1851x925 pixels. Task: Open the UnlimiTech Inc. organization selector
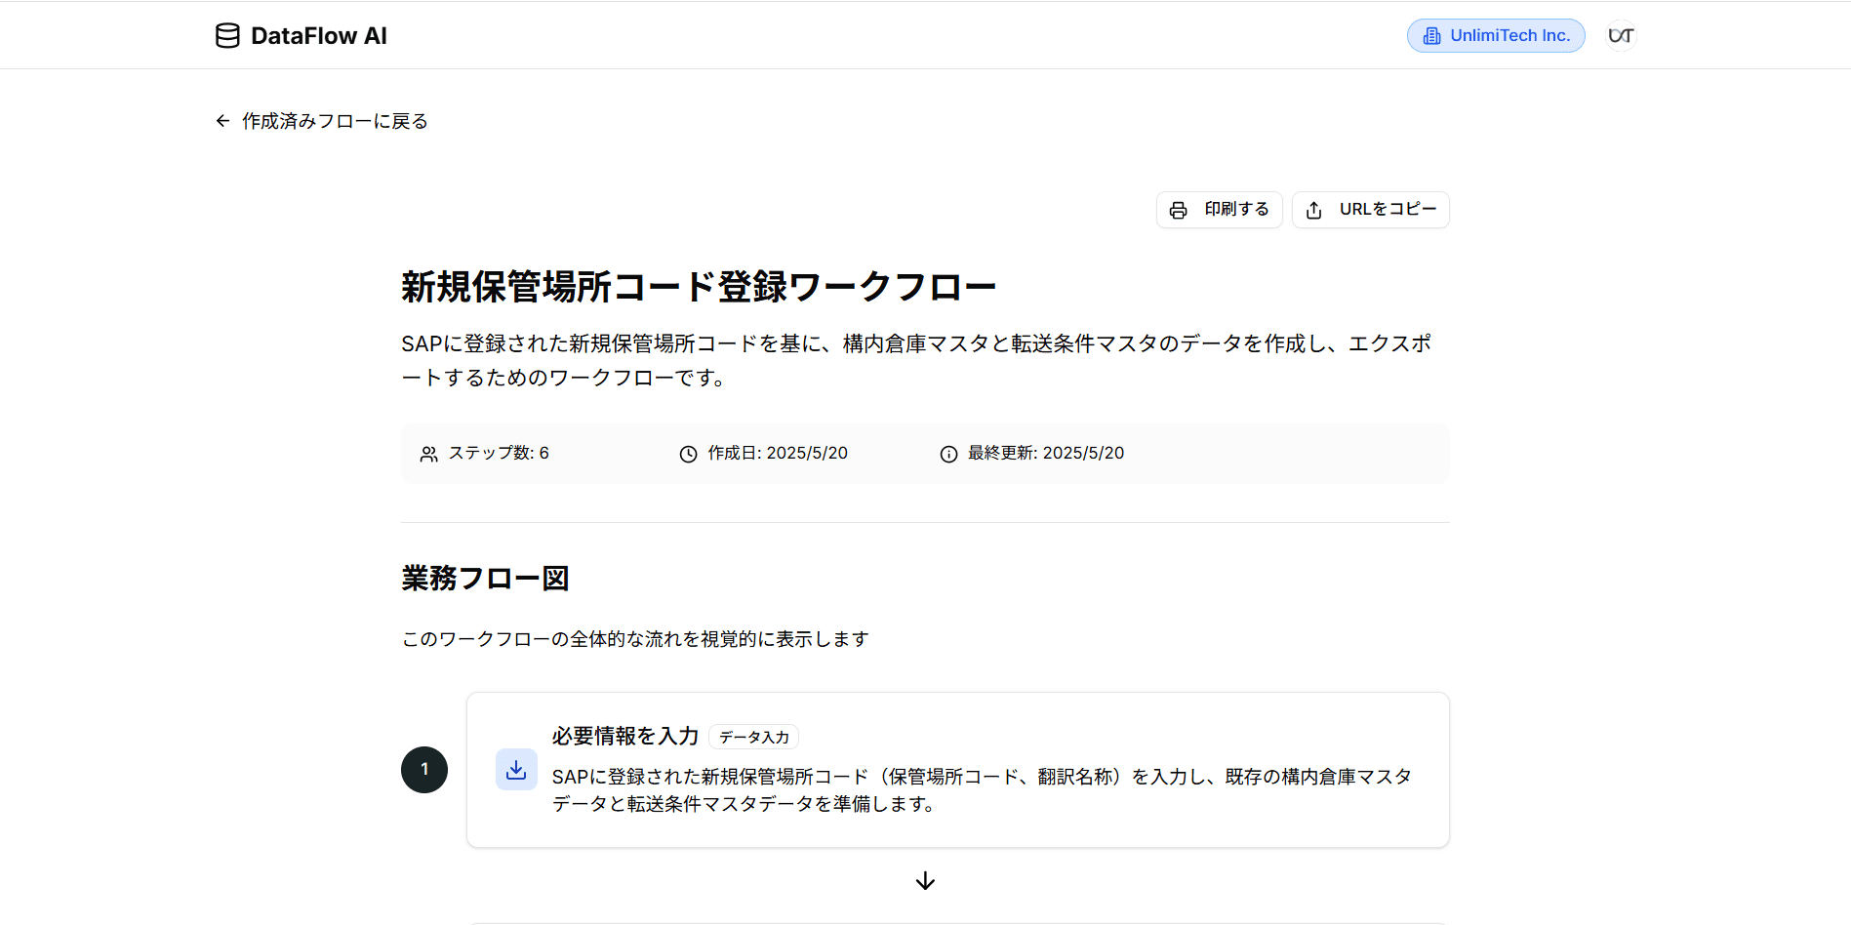(1495, 35)
